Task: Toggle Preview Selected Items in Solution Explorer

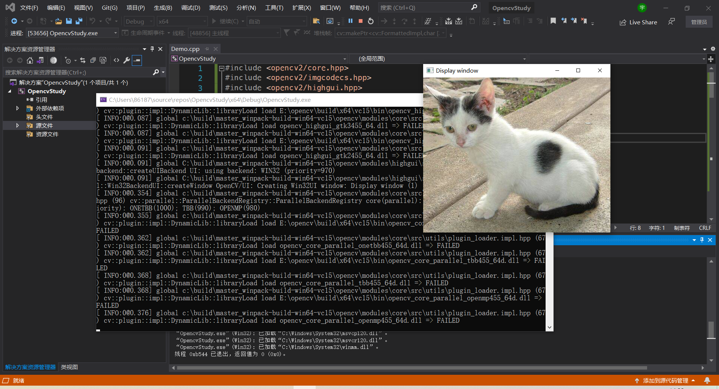Action: point(137,60)
